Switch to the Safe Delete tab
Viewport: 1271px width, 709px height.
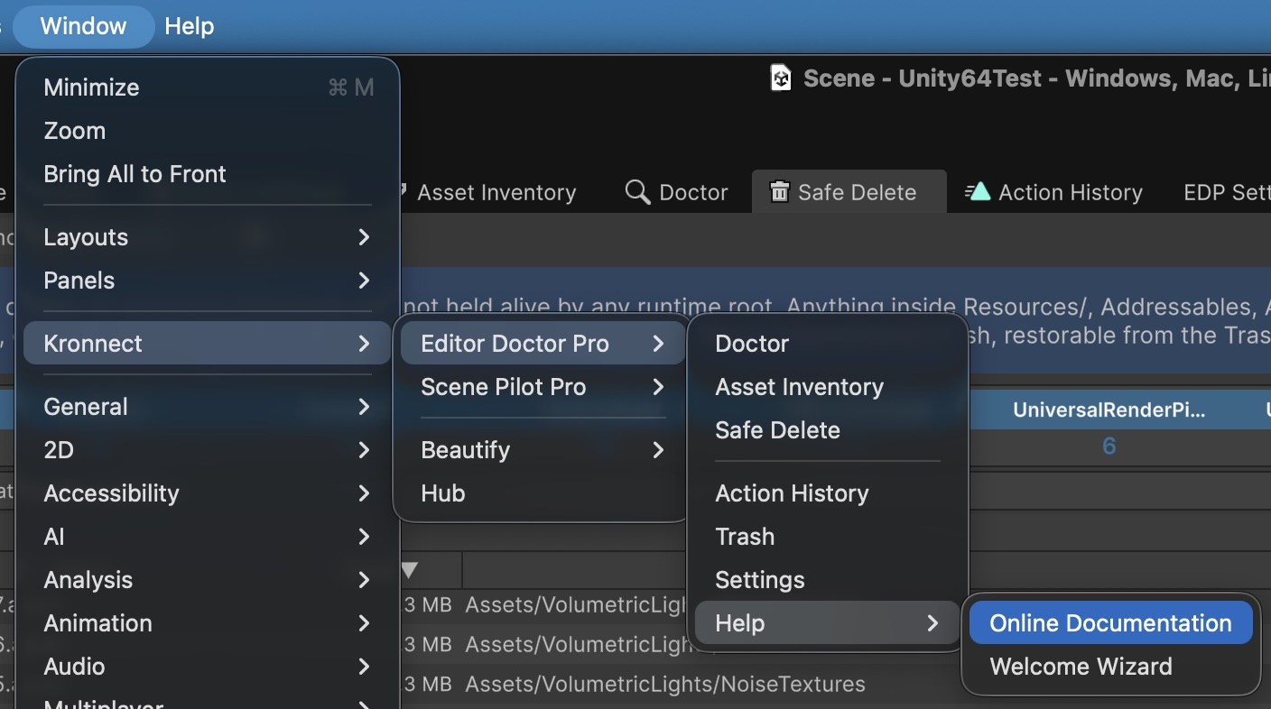849,192
